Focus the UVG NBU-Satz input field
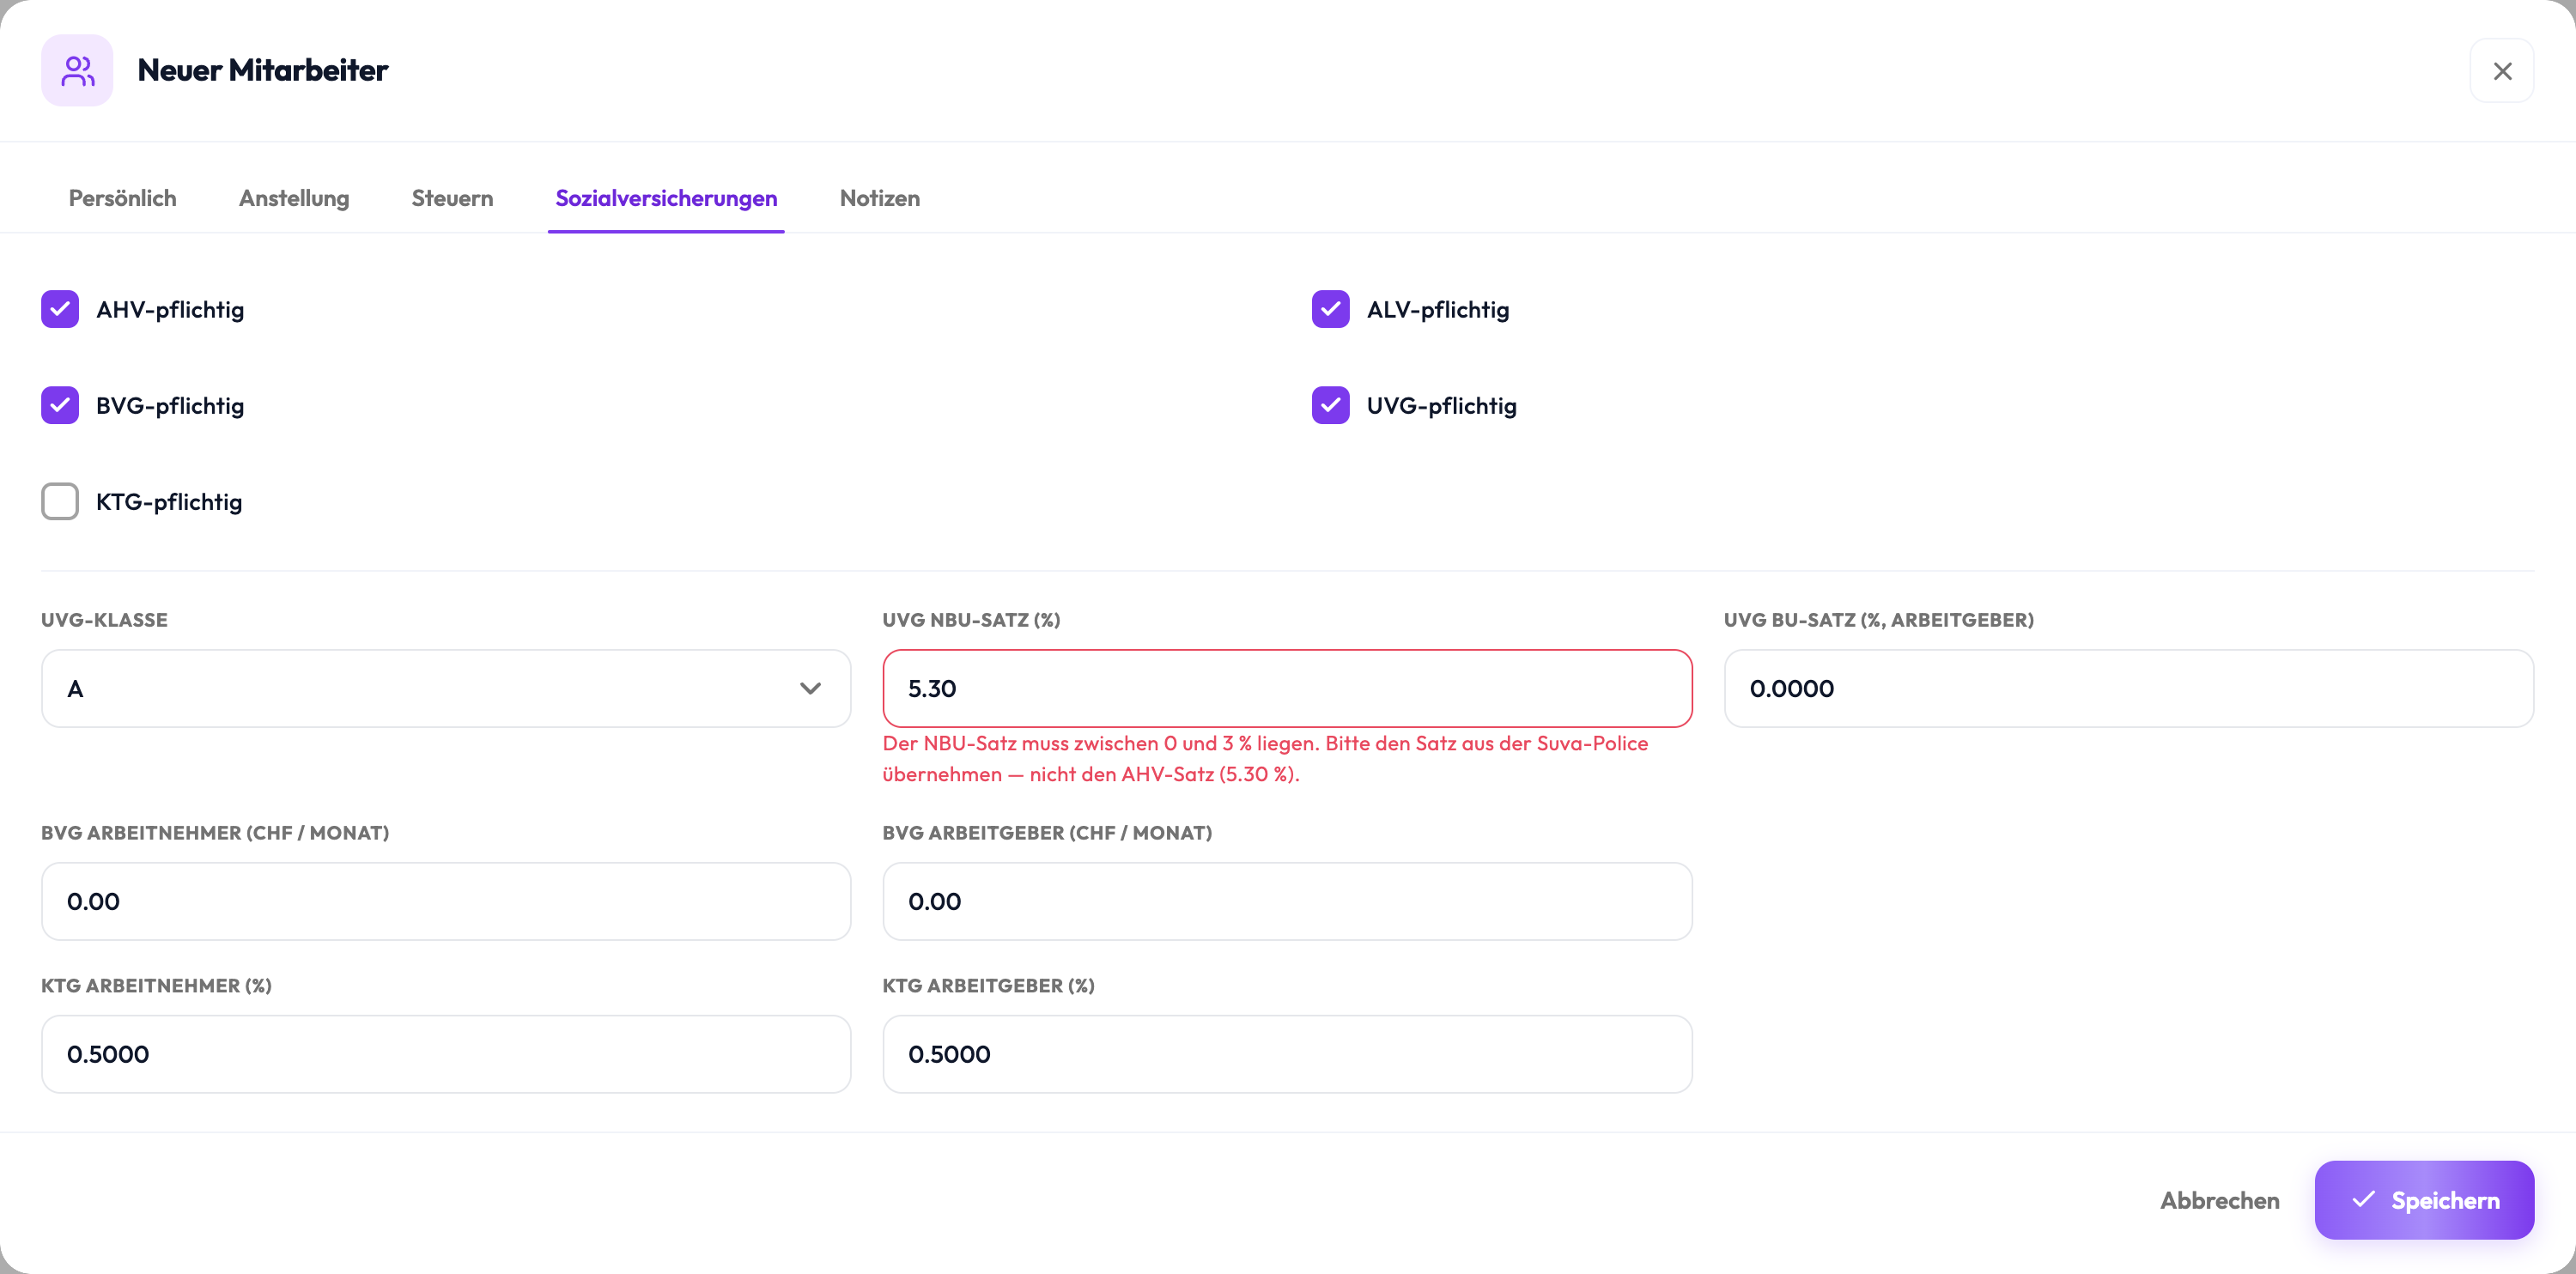Image resolution: width=2576 pixels, height=1274 pixels. [x=1287, y=688]
